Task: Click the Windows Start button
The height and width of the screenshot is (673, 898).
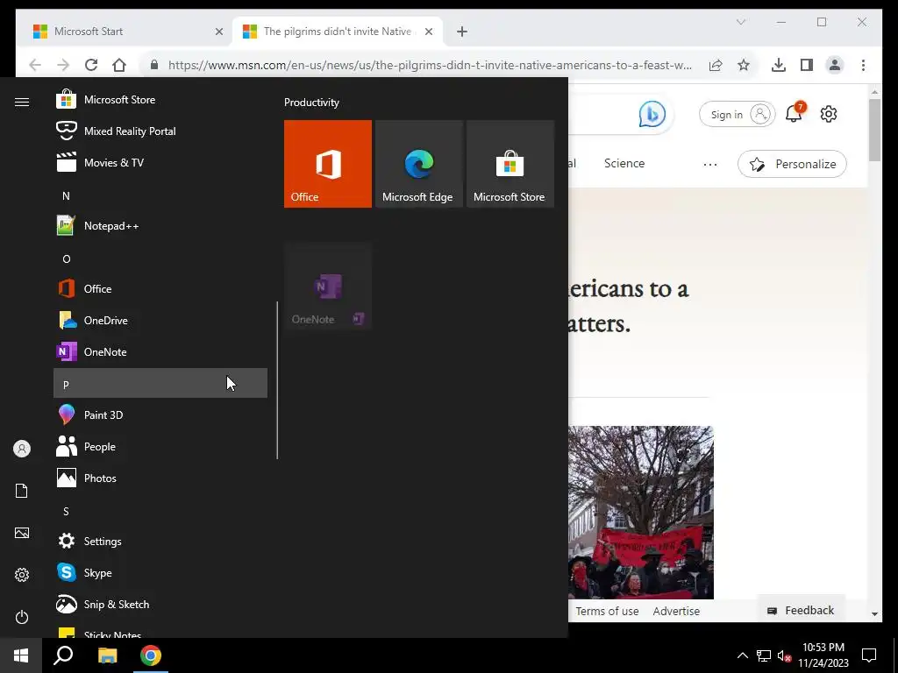Action: point(21,655)
